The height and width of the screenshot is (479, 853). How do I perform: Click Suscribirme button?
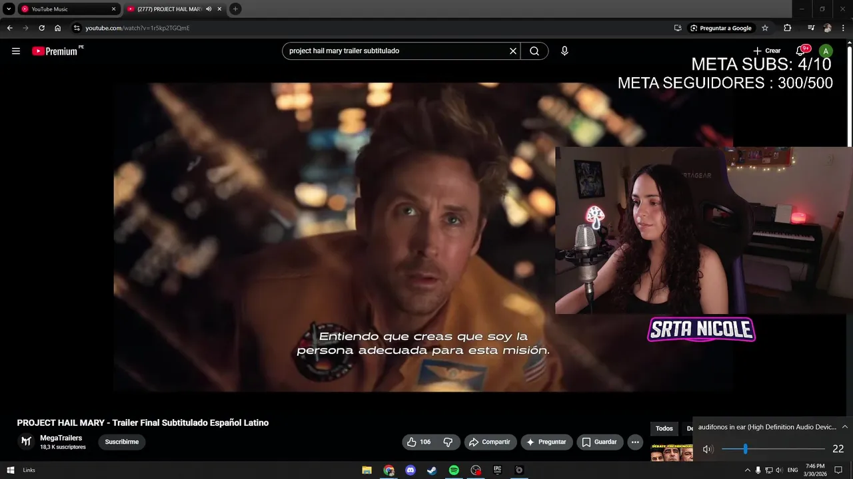(122, 442)
